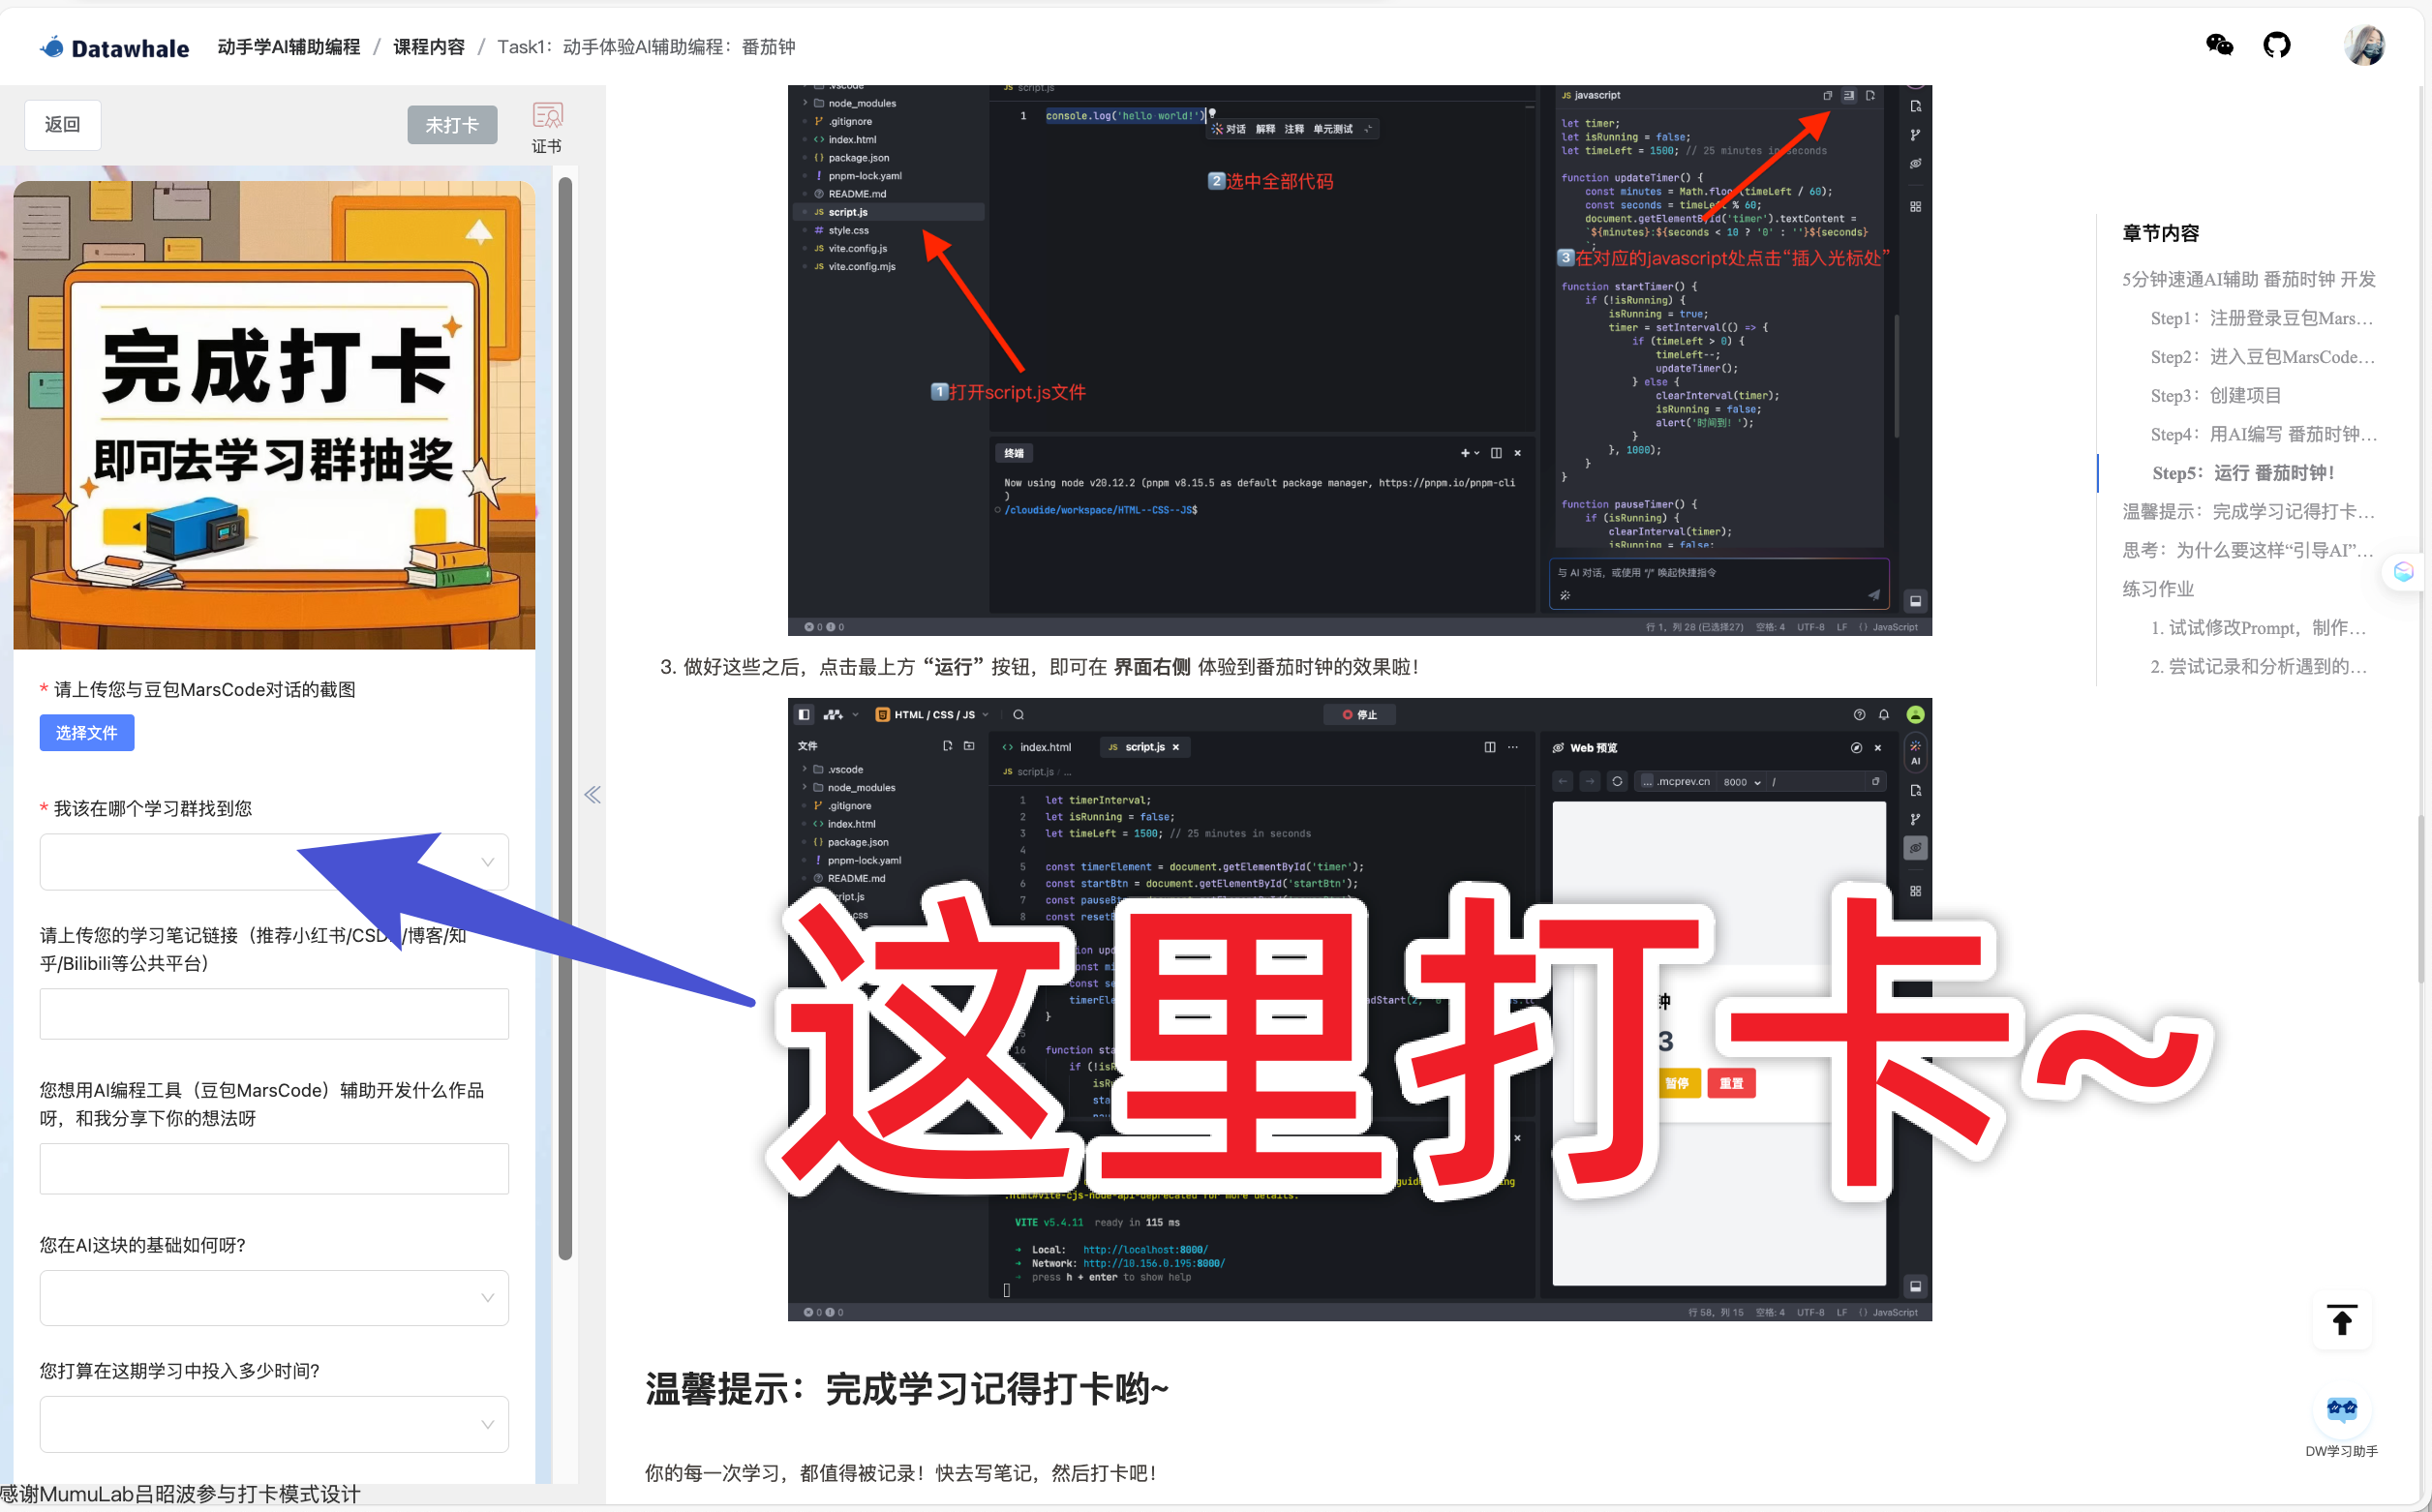Click the 选择文件 upload button
Viewport: 2432px width, 1512px height.
point(87,733)
